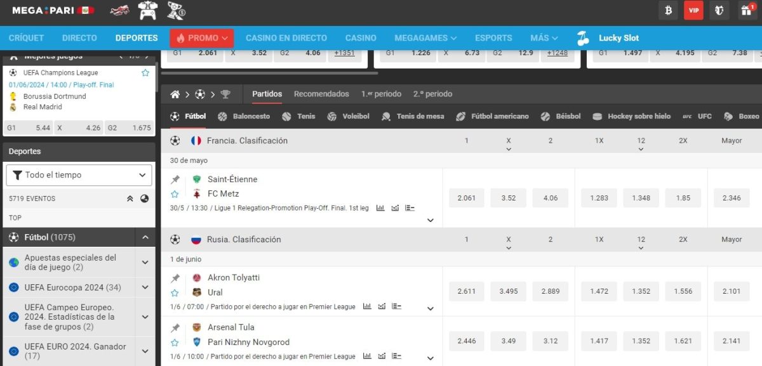
Task: Open ESPORTS section
Action: point(493,38)
